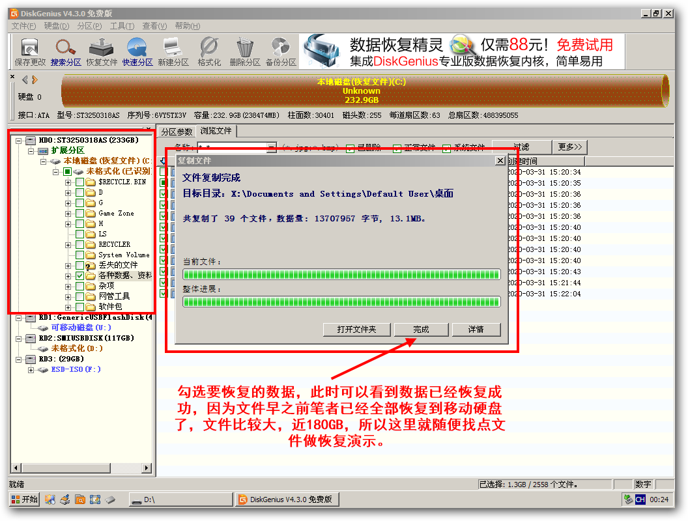The image size is (688, 521).
Task: Click the ESD-ISO (F:) partition icon
Action: [43, 370]
